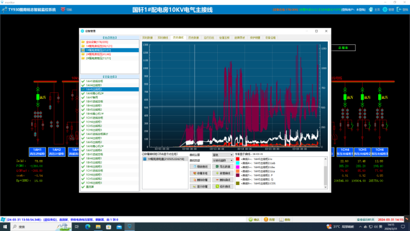Switch to the 定值压板 tab
Screen dimensions: 410x231
click(224, 38)
